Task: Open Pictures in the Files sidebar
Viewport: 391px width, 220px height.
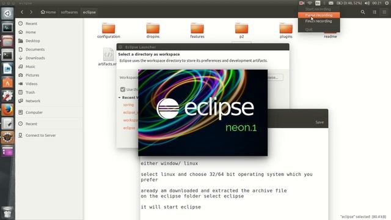Action: 32,75
